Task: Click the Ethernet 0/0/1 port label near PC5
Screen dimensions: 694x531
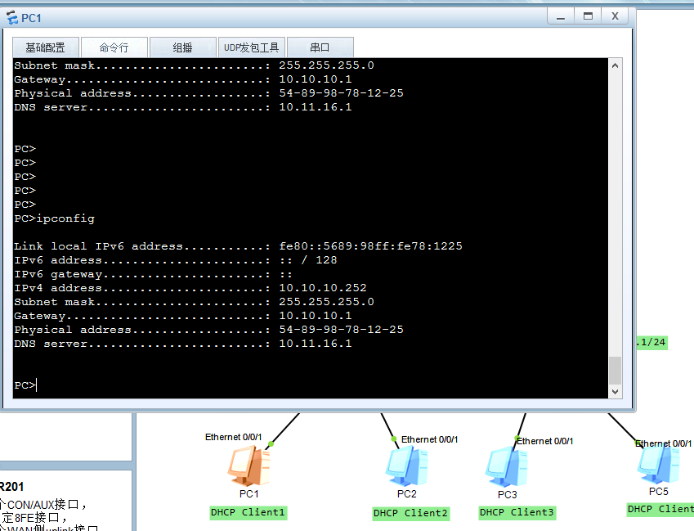Action: (x=663, y=443)
